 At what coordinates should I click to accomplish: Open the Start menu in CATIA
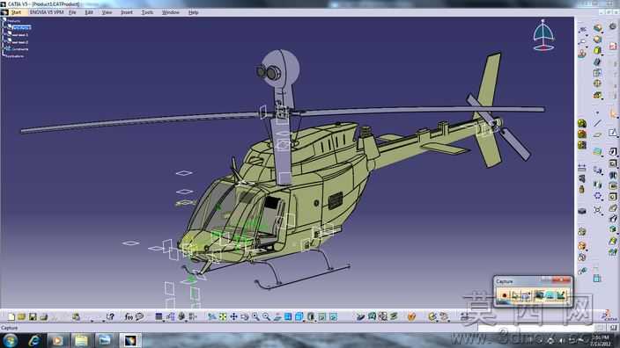coord(16,12)
